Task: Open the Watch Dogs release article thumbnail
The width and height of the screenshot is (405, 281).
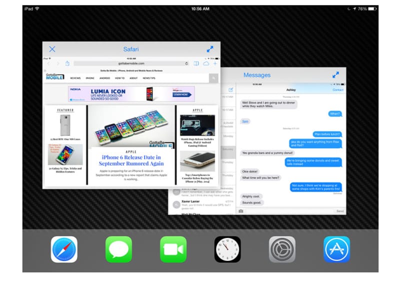Action: click(x=197, y=126)
